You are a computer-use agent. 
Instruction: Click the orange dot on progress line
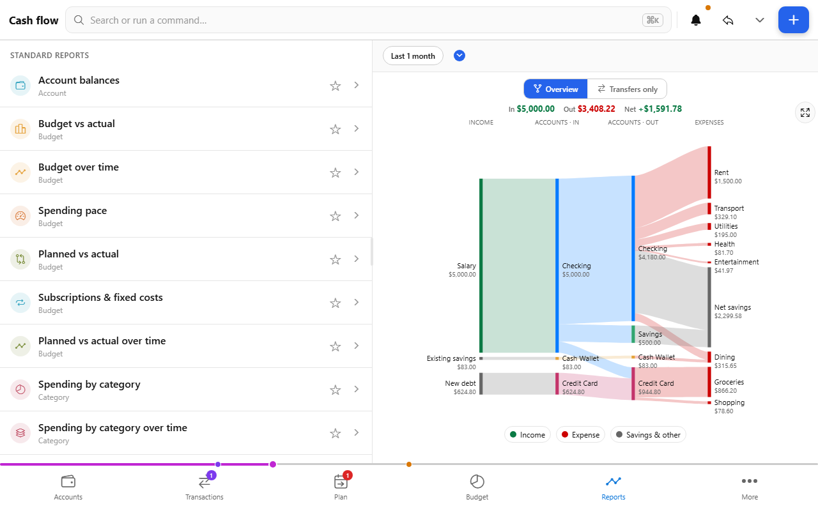point(409,464)
